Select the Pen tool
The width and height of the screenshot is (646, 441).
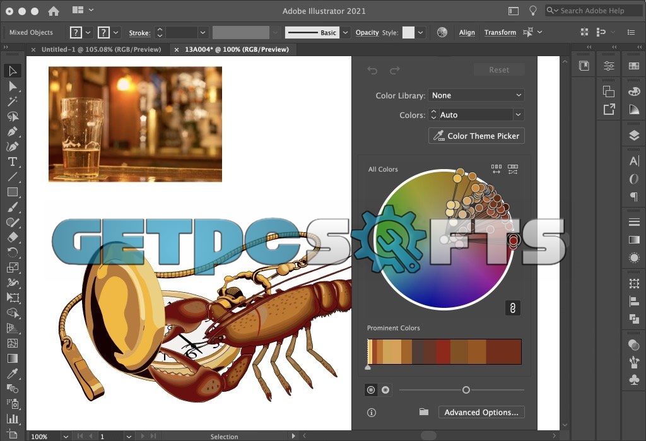tap(13, 132)
